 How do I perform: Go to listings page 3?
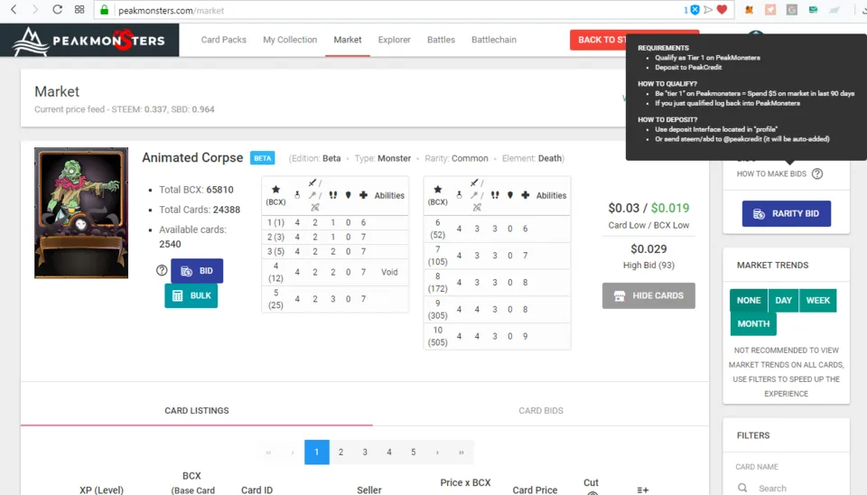(365, 452)
